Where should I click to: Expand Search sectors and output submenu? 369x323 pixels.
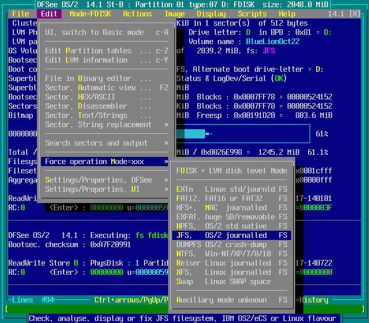pyautogui.click(x=107, y=143)
